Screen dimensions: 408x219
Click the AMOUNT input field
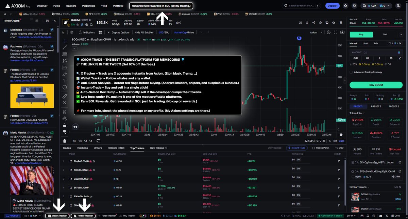pyautogui.click(x=376, y=53)
